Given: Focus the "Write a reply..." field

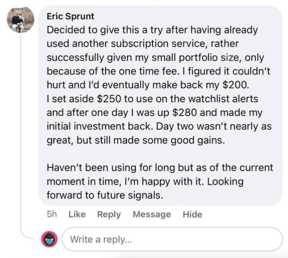Looking at the screenshot, I should tap(171, 239).
